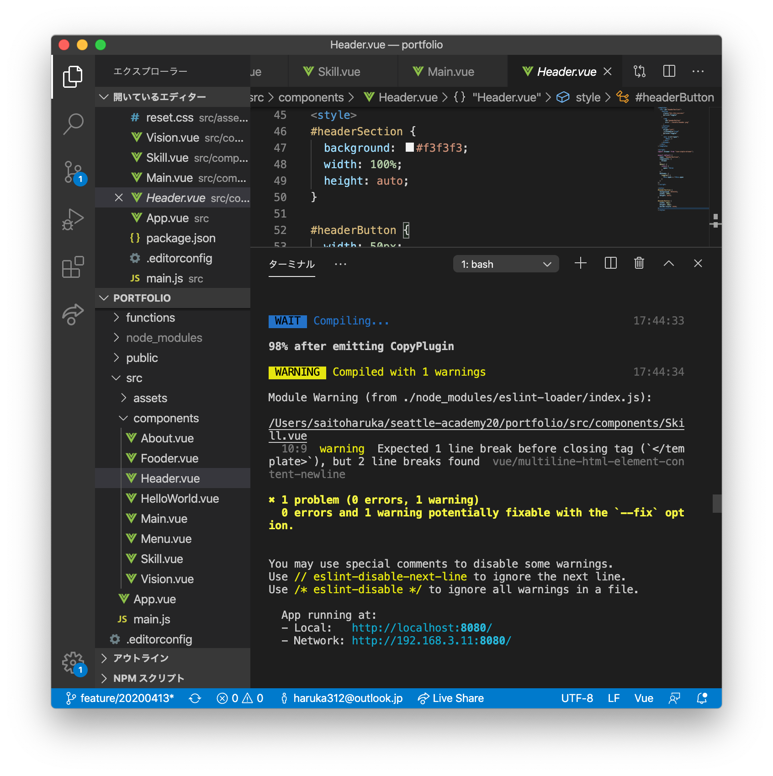Maximize the terminal panel with chevron

coord(669,263)
